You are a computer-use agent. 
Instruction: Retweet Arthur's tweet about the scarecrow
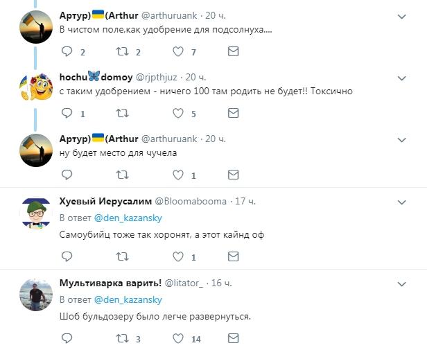click(123, 175)
